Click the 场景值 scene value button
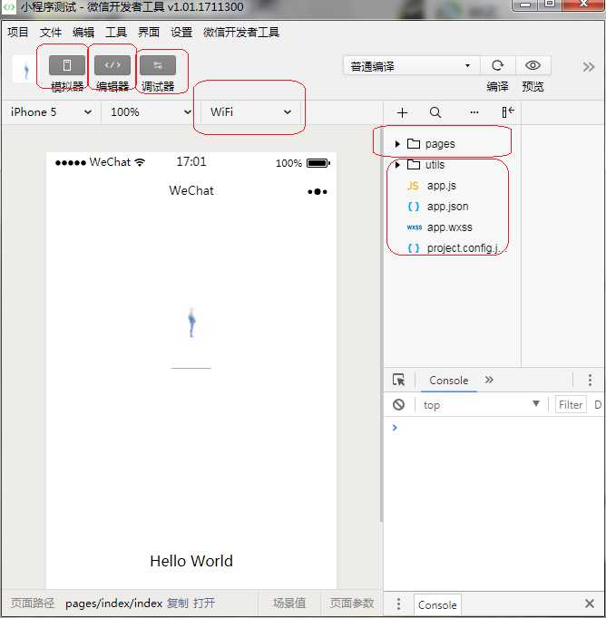 [x=289, y=603]
